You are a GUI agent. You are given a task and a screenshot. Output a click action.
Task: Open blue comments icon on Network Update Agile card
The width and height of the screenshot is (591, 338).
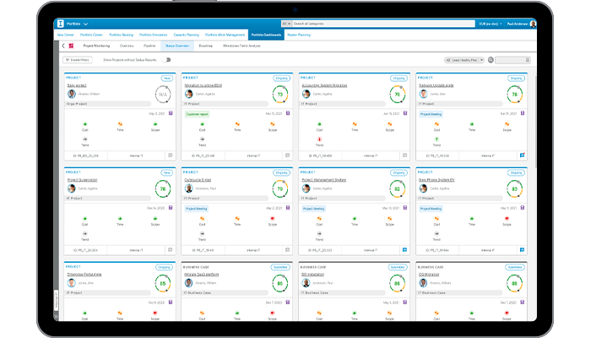[522, 155]
